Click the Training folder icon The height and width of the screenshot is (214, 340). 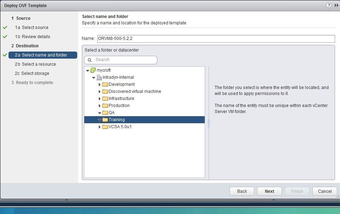tap(105, 120)
